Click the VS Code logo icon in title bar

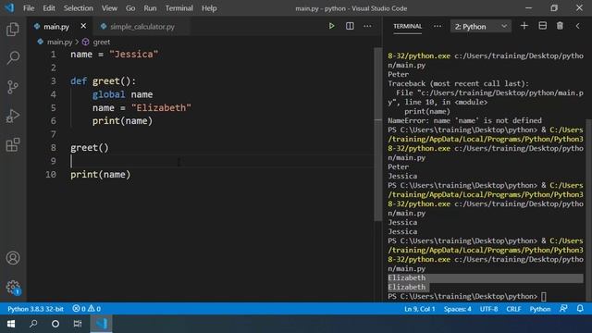point(9,8)
